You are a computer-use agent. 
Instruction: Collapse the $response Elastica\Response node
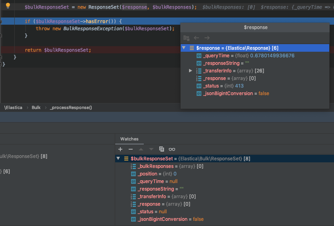click(x=184, y=48)
